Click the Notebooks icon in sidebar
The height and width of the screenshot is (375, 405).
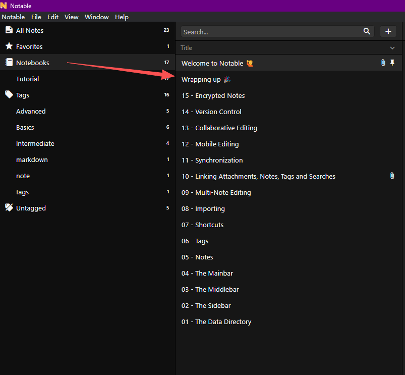click(9, 62)
